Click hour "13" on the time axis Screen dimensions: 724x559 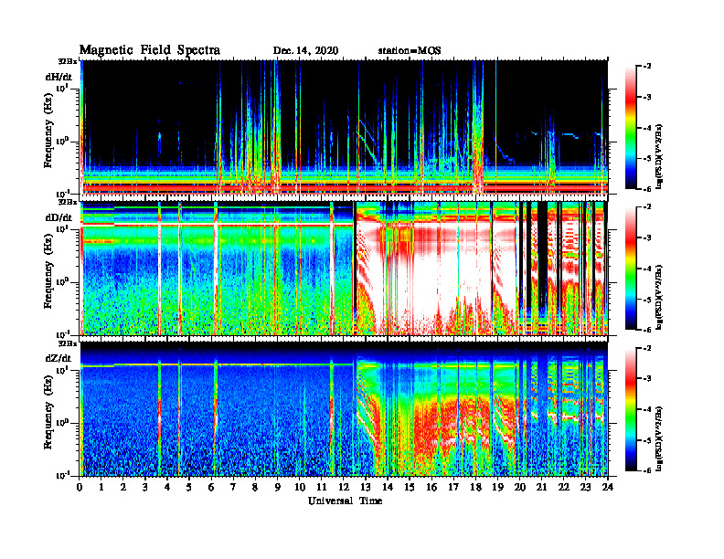pyautogui.click(x=366, y=487)
